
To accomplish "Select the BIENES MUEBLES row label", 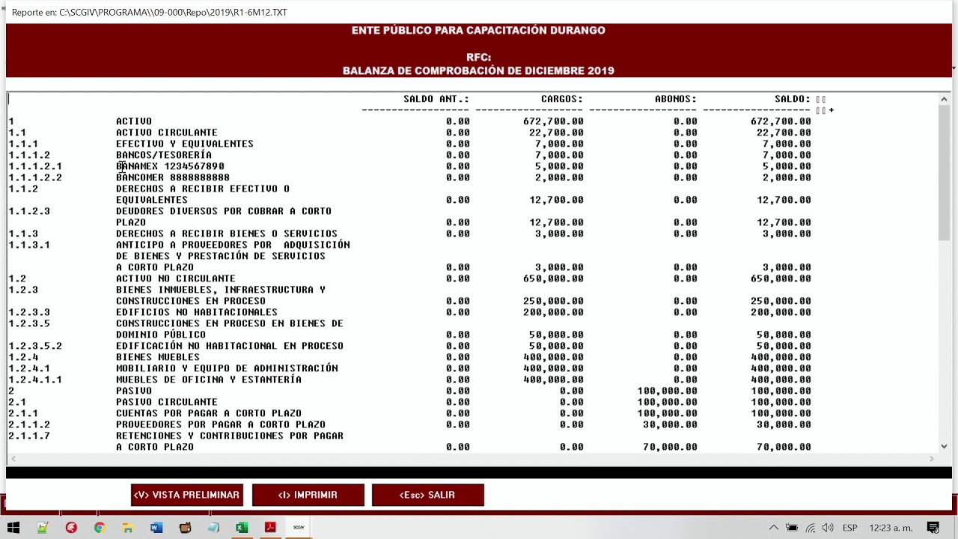I will 158,357.
